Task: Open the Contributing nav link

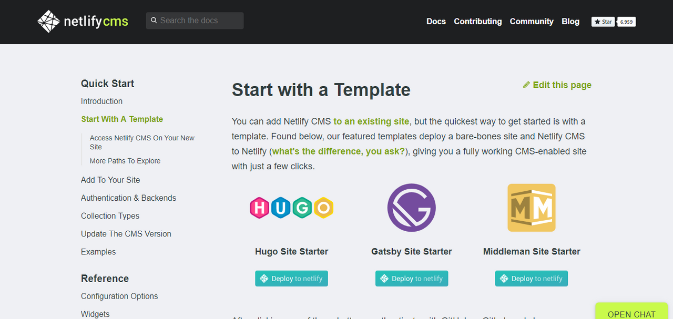Action: [x=478, y=22]
